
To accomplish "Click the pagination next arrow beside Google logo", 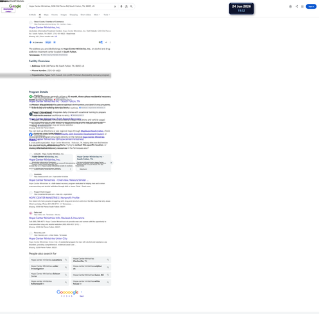I will click(82, 292).
